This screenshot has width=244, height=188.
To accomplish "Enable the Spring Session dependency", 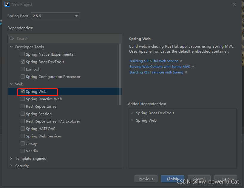I will point(23,114).
